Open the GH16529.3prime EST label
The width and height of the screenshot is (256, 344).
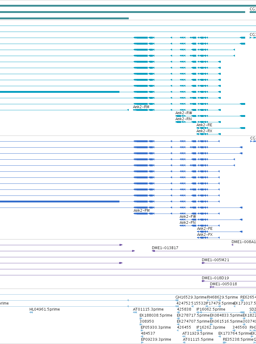(191, 297)
